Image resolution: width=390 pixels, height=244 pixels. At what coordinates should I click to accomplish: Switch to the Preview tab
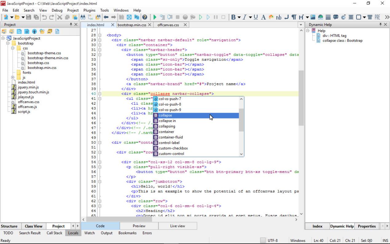[x=139, y=226]
